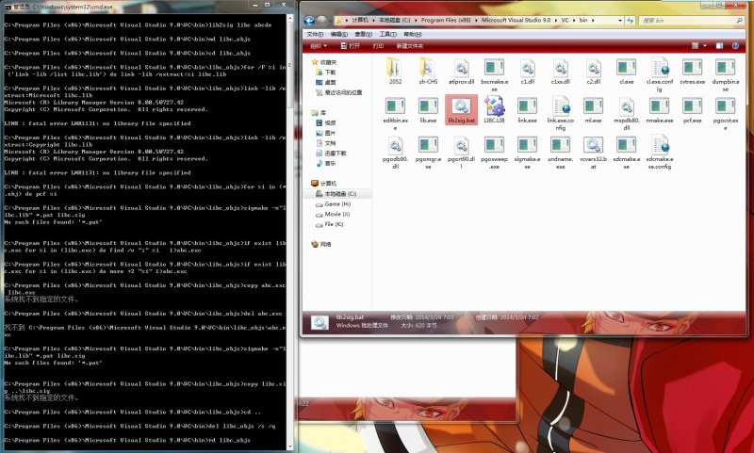The image size is (754, 453).
Task: Open the address bar history dropdown
Action: (620, 21)
